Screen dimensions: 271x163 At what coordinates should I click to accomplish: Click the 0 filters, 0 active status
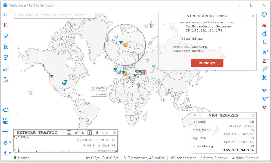(x=214, y=158)
